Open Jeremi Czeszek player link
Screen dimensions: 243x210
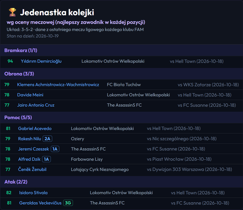(x=34, y=149)
